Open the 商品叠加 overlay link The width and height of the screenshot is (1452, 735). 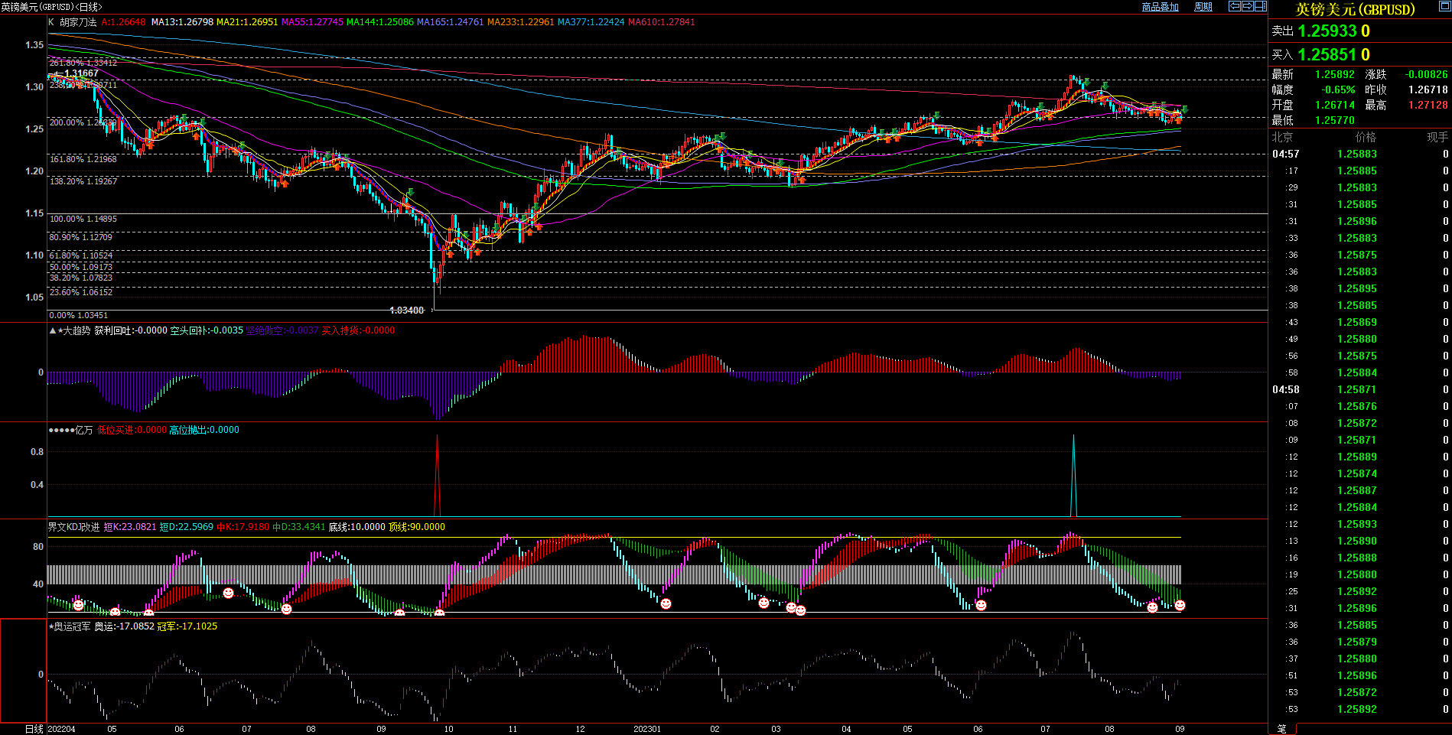1160,7
